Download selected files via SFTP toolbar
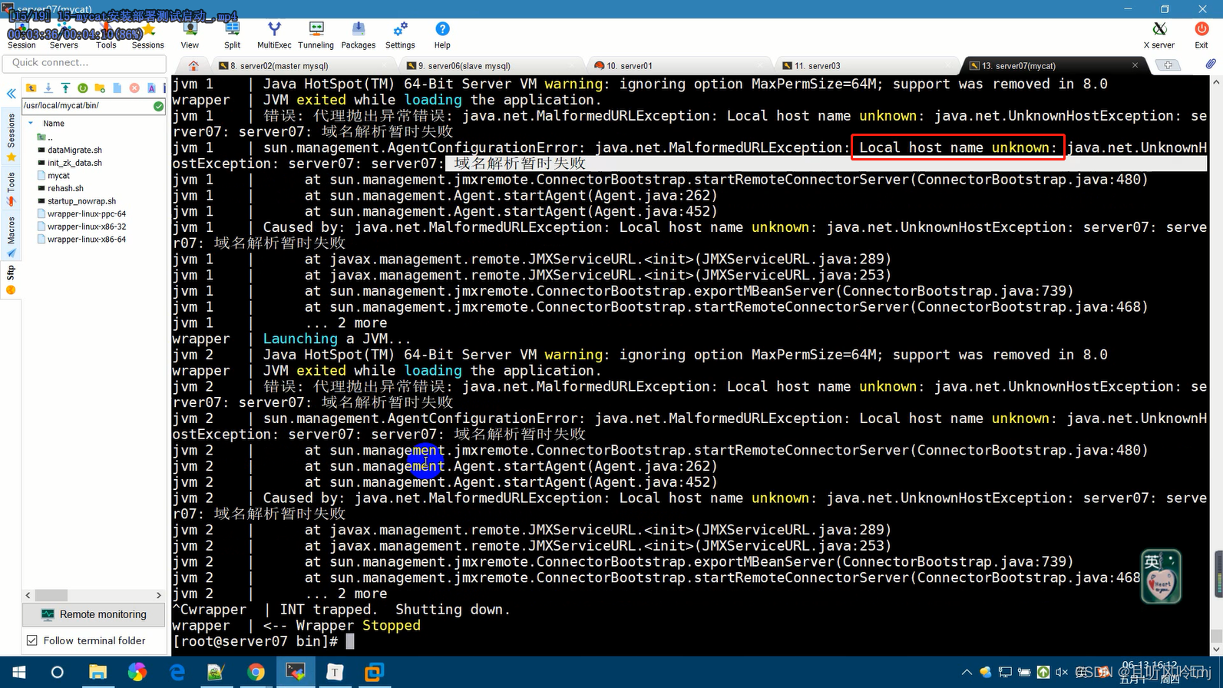The height and width of the screenshot is (688, 1223). (48, 88)
